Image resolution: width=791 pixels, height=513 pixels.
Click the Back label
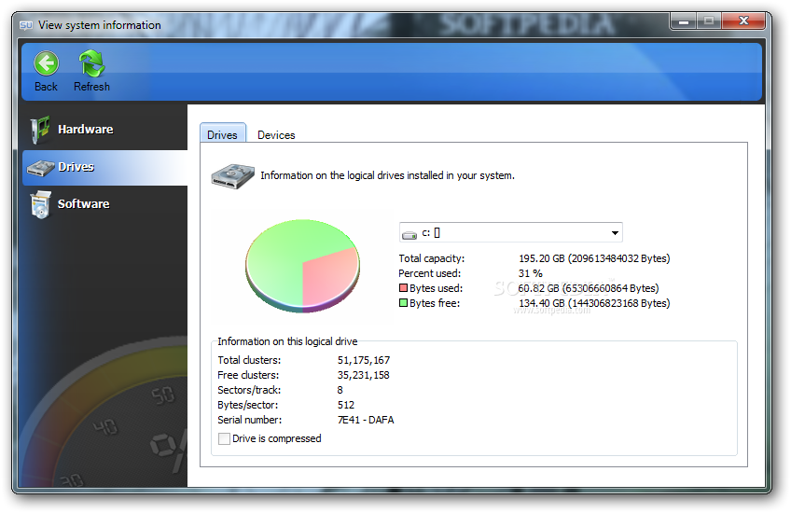tap(46, 87)
